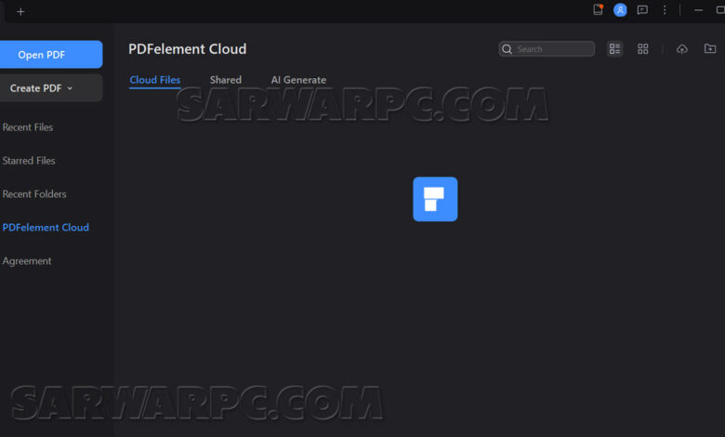Show Recent Folders in sidebar
The height and width of the screenshot is (437, 725).
[x=34, y=194]
